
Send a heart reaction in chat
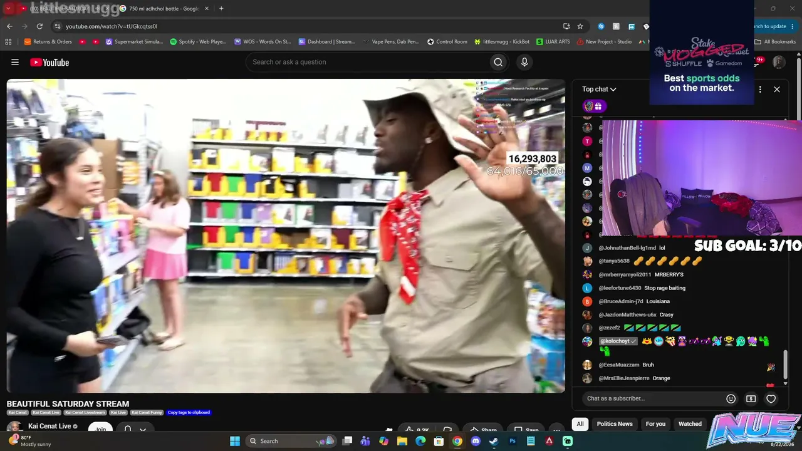771,398
